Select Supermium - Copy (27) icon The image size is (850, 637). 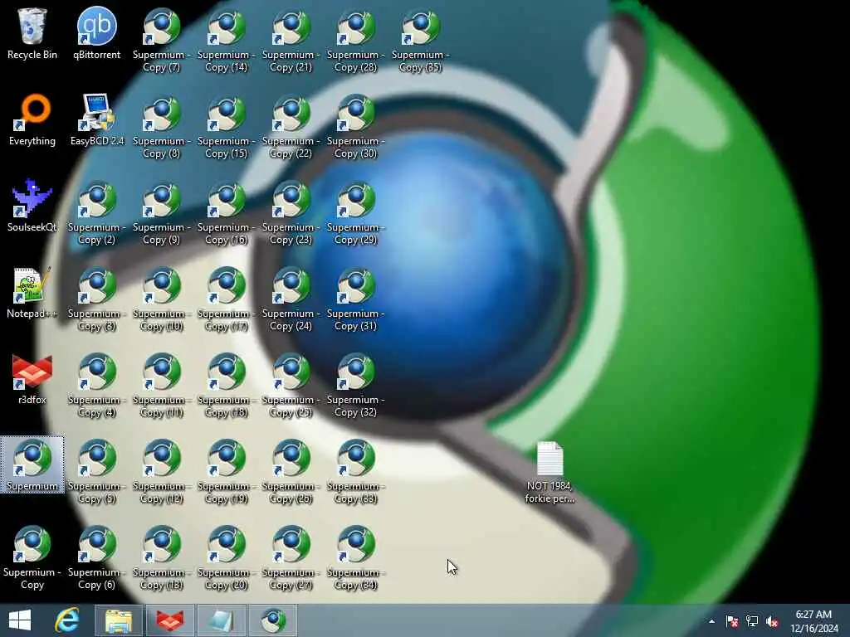point(291,557)
